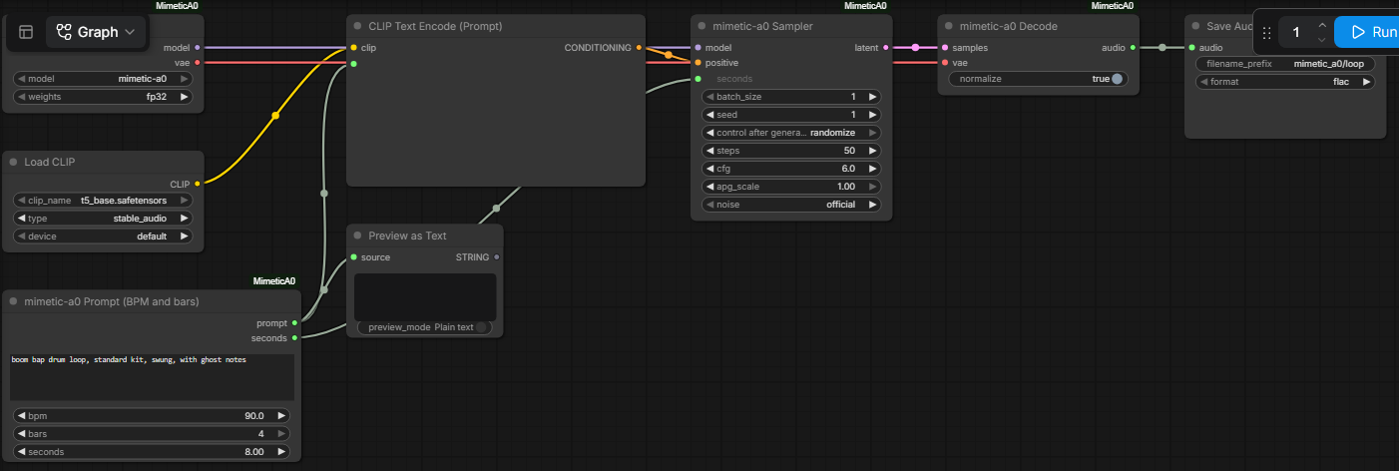Open the device default combo
1399x471 pixels.
[x=104, y=236]
